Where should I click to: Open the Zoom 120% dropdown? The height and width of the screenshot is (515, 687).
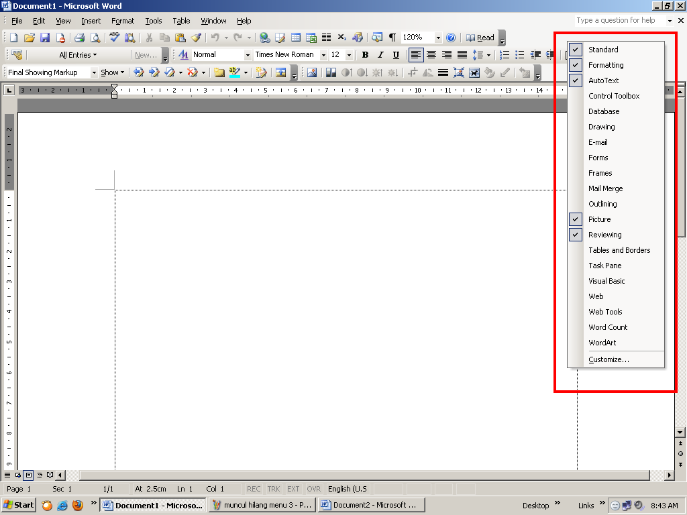coord(437,38)
